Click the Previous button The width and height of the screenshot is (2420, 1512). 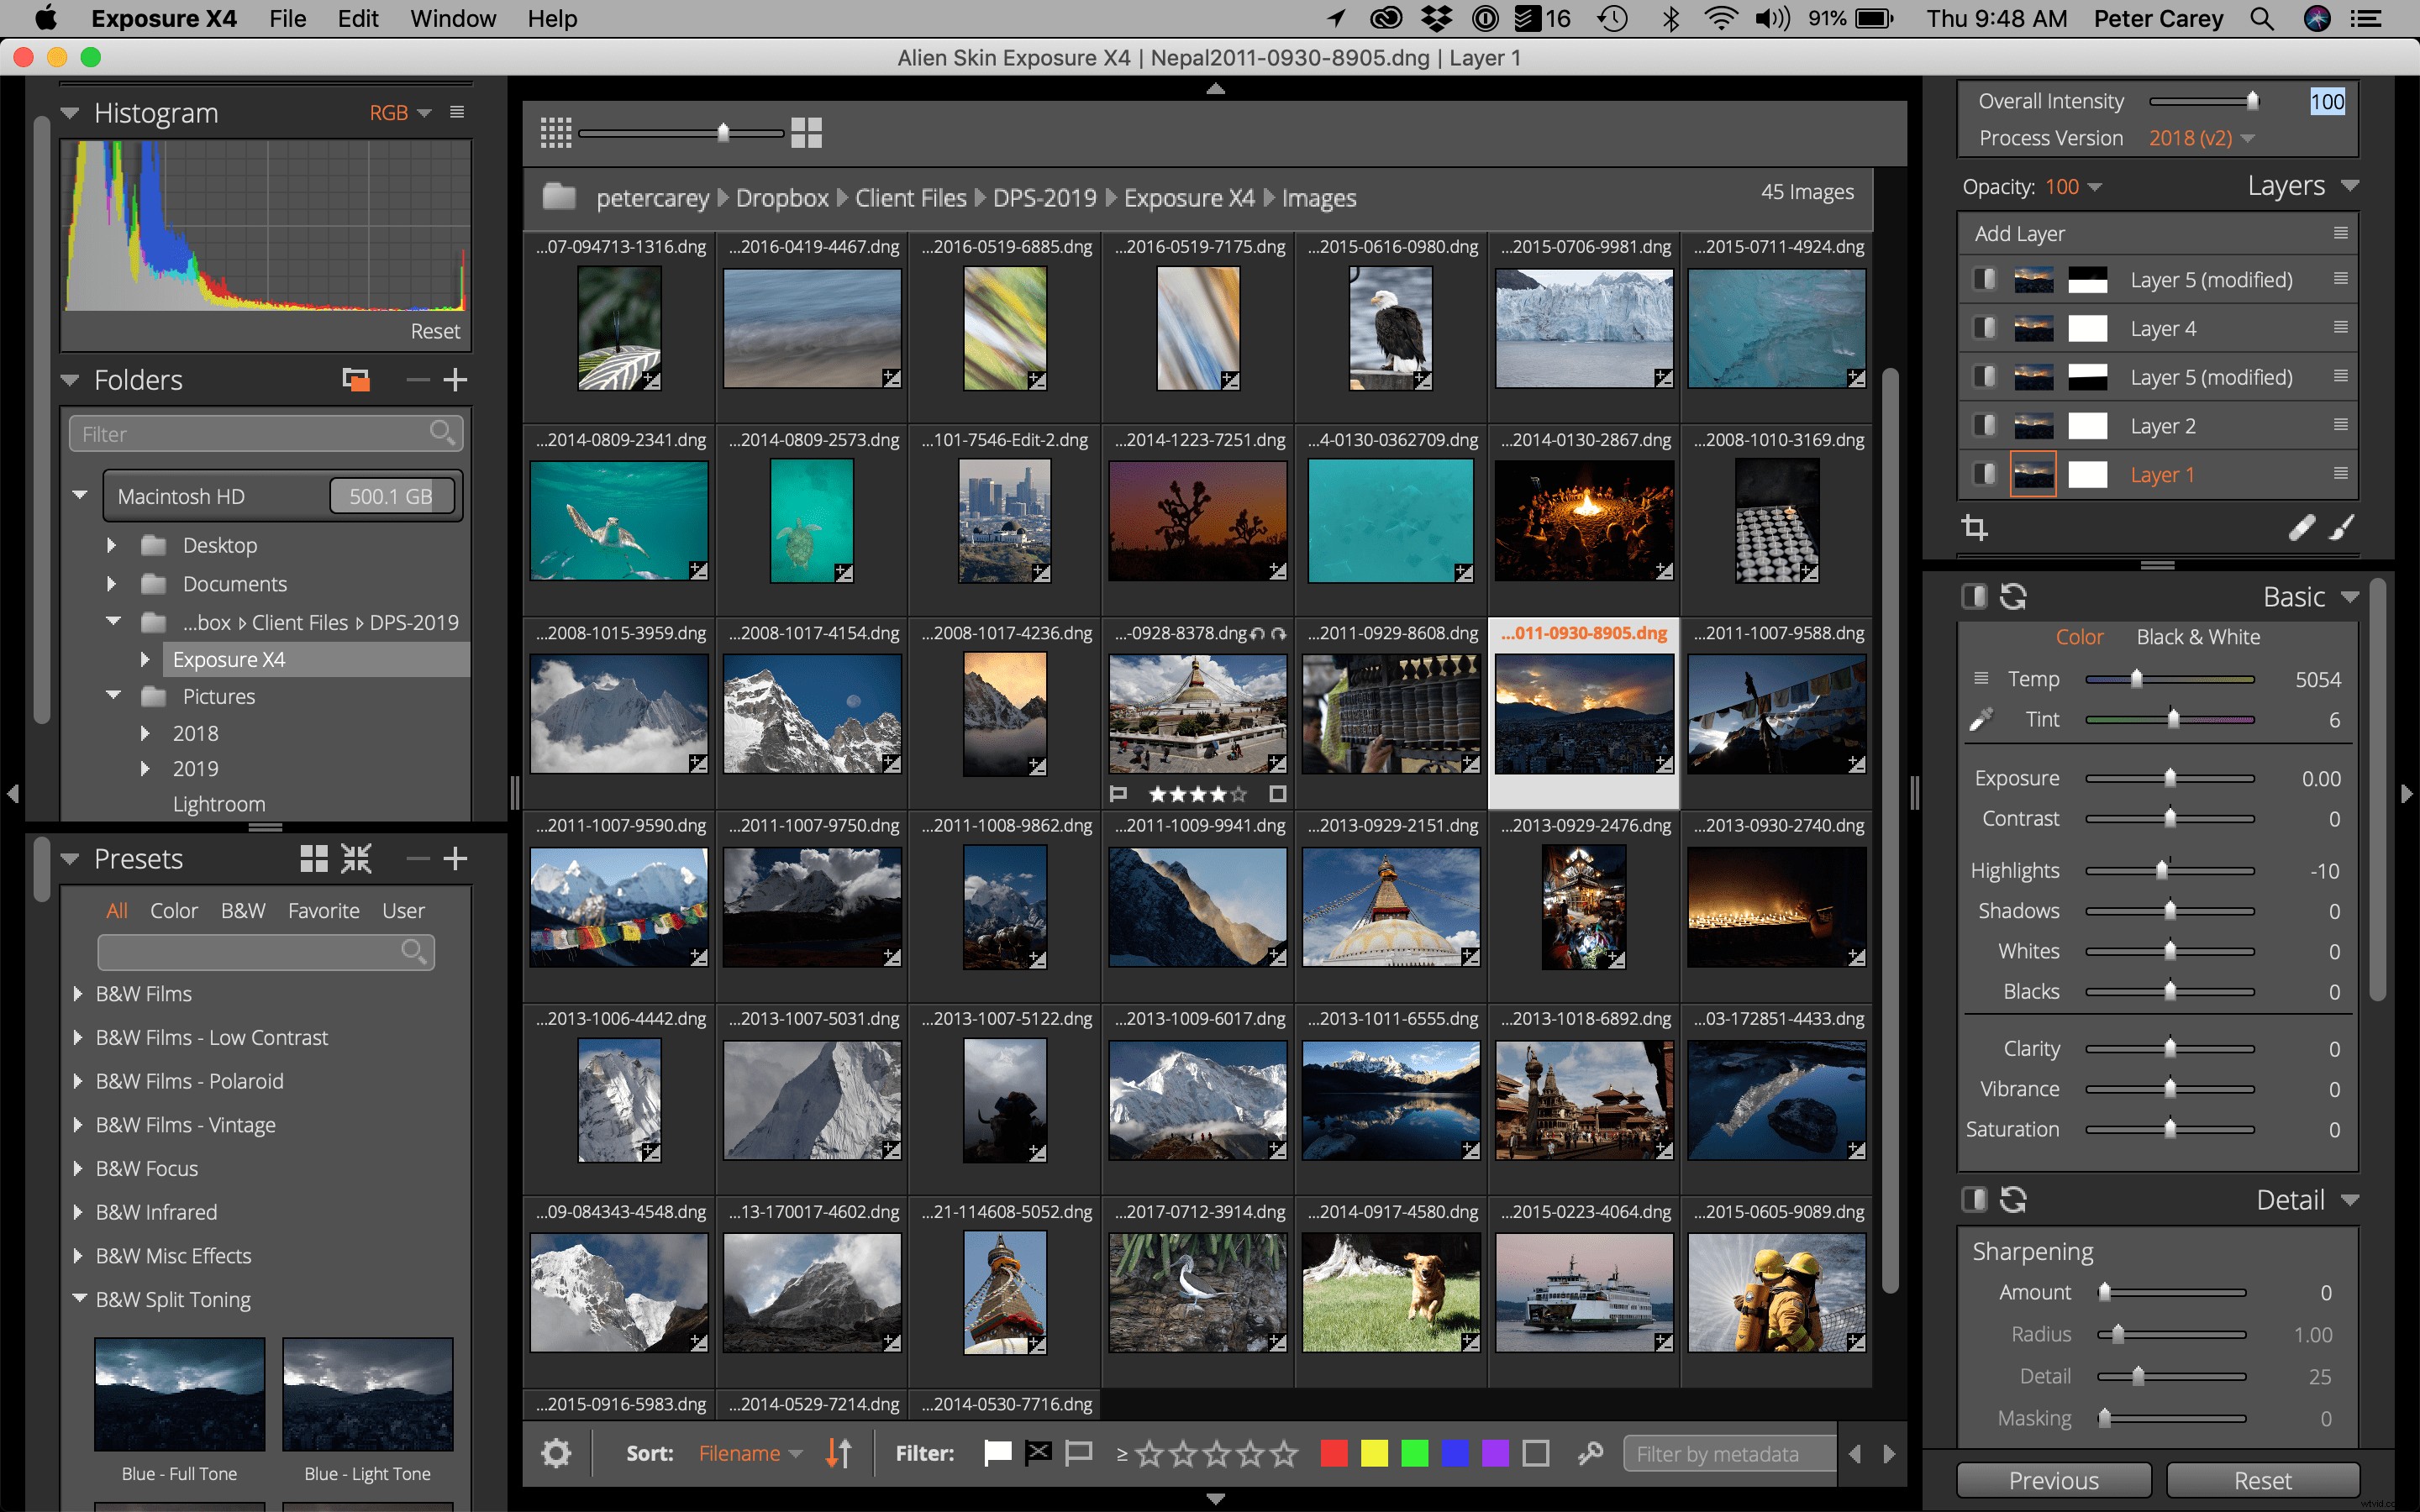tap(2054, 1480)
